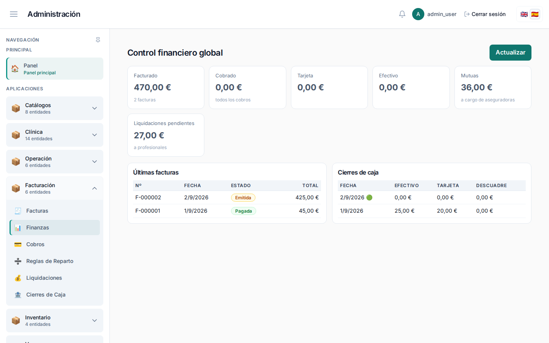This screenshot has height=343, width=549.
Task: Click the Actualizar button
Action: click(x=510, y=53)
